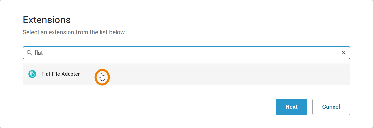Choose the only search result listed
The image size is (373, 128).
[186, 74]
